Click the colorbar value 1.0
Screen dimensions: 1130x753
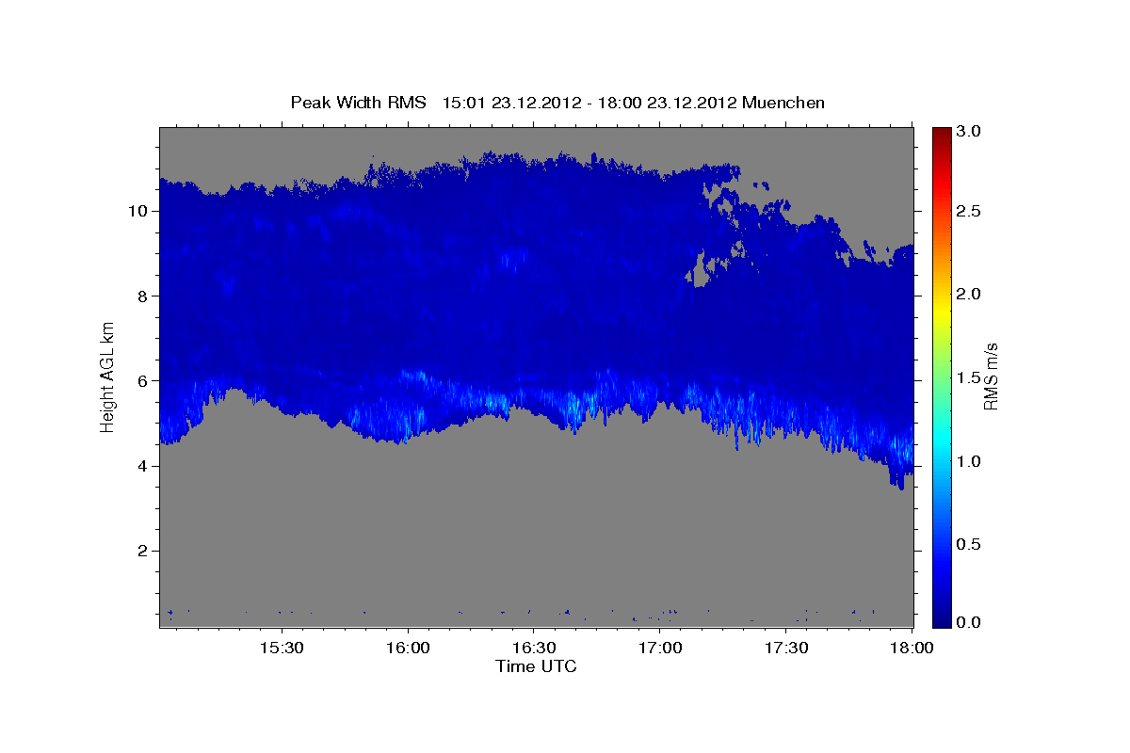(x=969, y=461)
